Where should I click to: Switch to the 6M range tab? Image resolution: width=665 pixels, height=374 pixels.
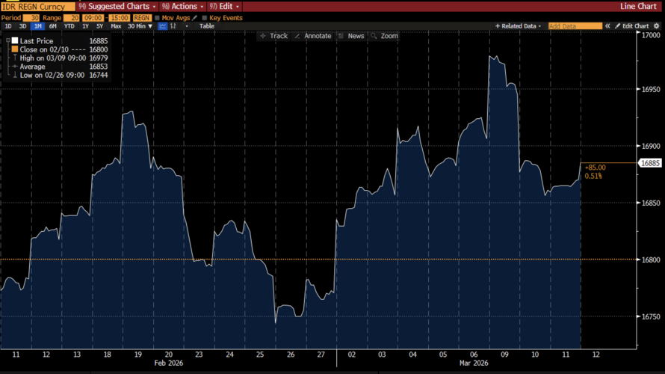[53, 26]
